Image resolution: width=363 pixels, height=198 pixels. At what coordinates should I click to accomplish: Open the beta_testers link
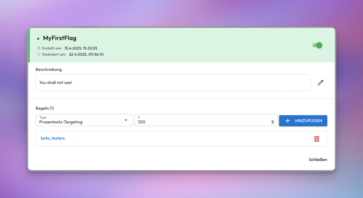point(53,138)
